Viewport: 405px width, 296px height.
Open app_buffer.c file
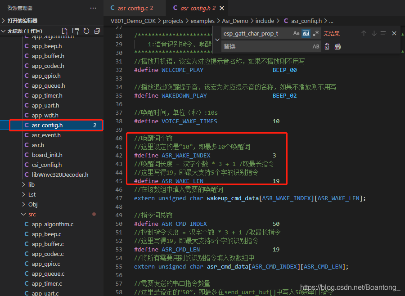click(52, 244)
